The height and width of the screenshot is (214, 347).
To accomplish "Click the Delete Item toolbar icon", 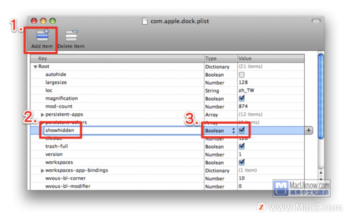I will (x=72, y=35).
